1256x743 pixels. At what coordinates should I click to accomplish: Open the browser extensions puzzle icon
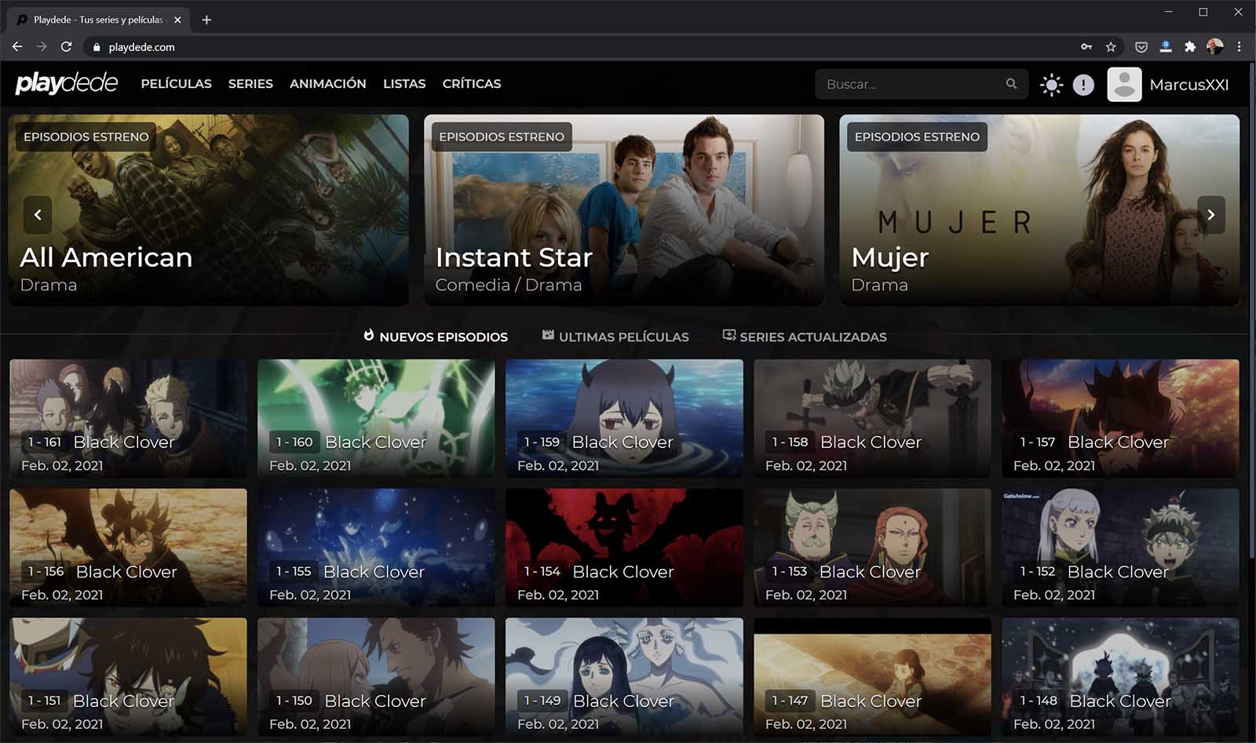click(x=1190, y=47)
